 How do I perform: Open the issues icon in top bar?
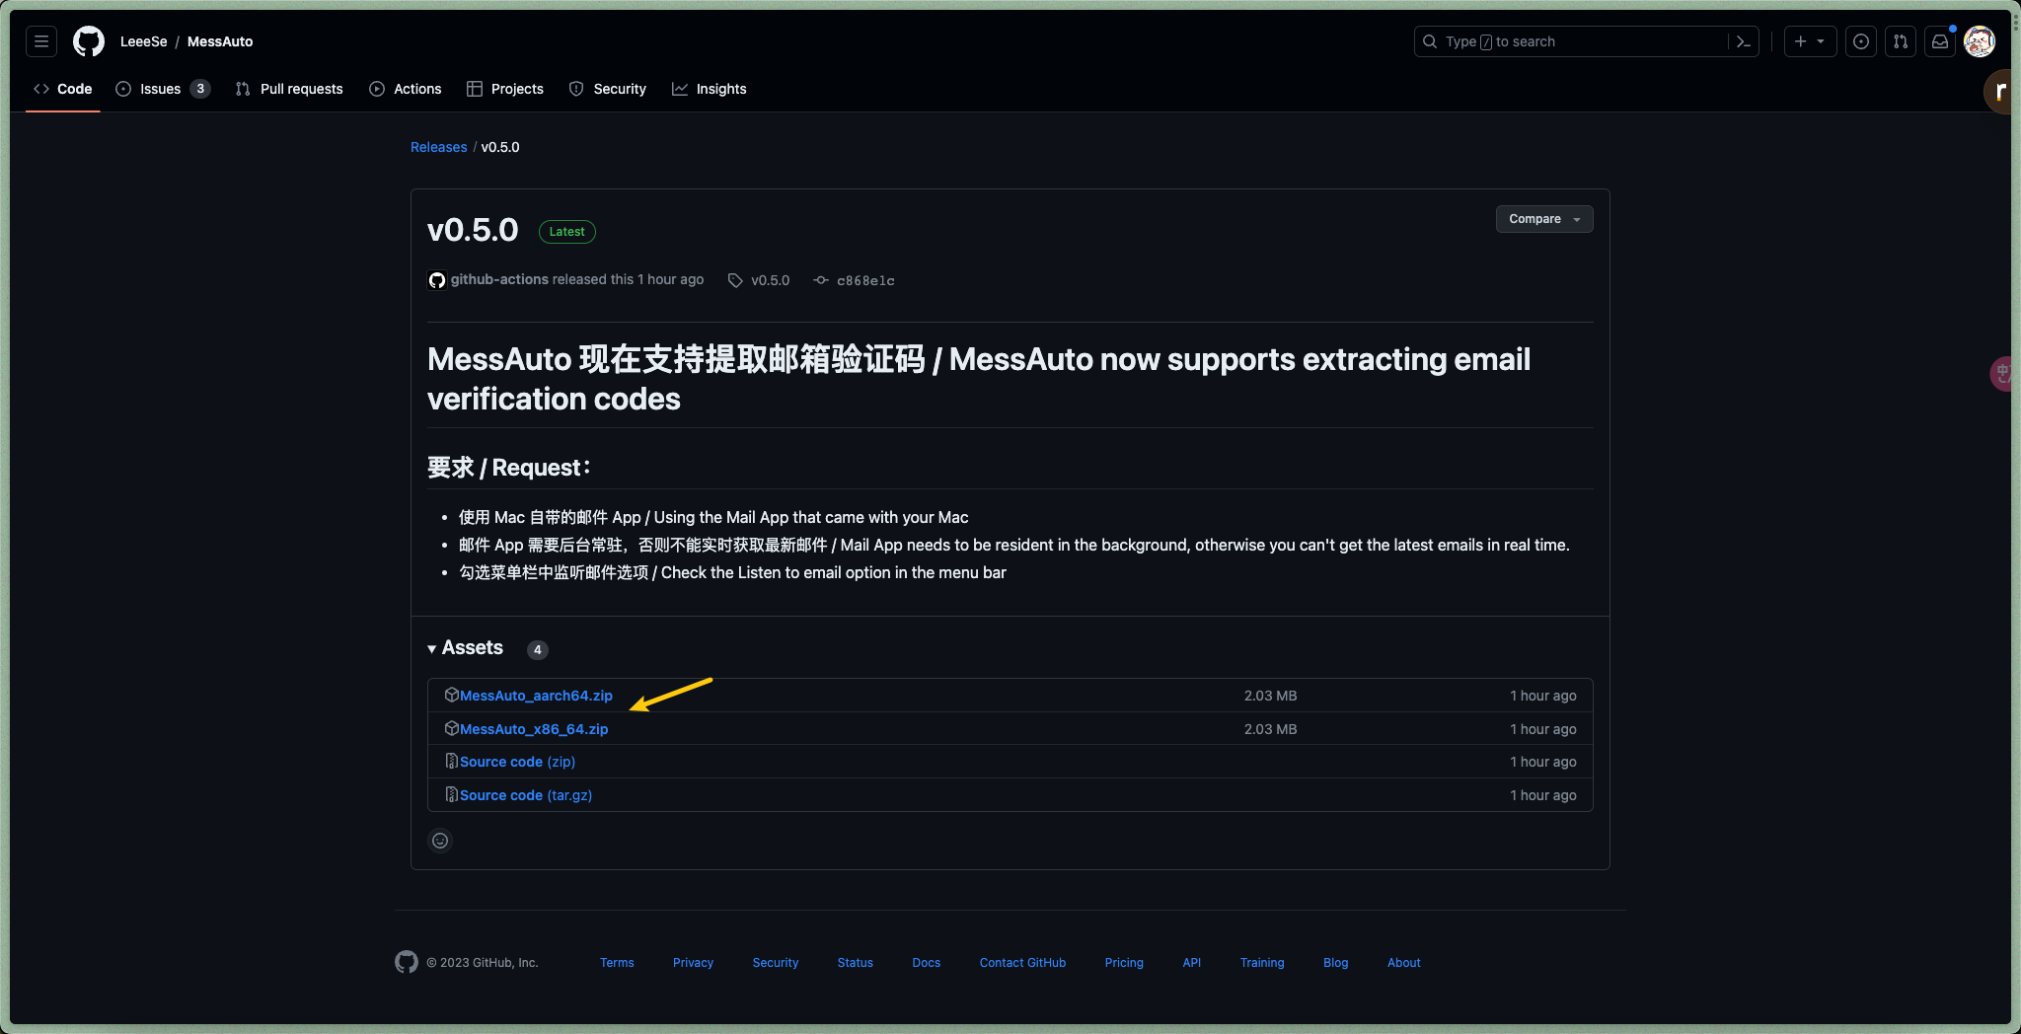coord(1861,41)
